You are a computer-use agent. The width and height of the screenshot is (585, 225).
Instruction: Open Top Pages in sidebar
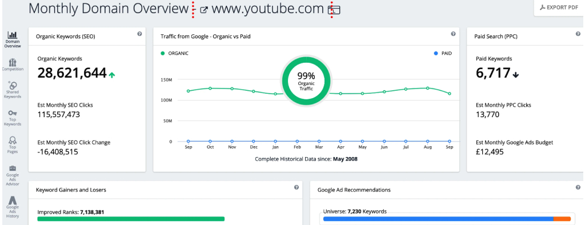point(13,146)
